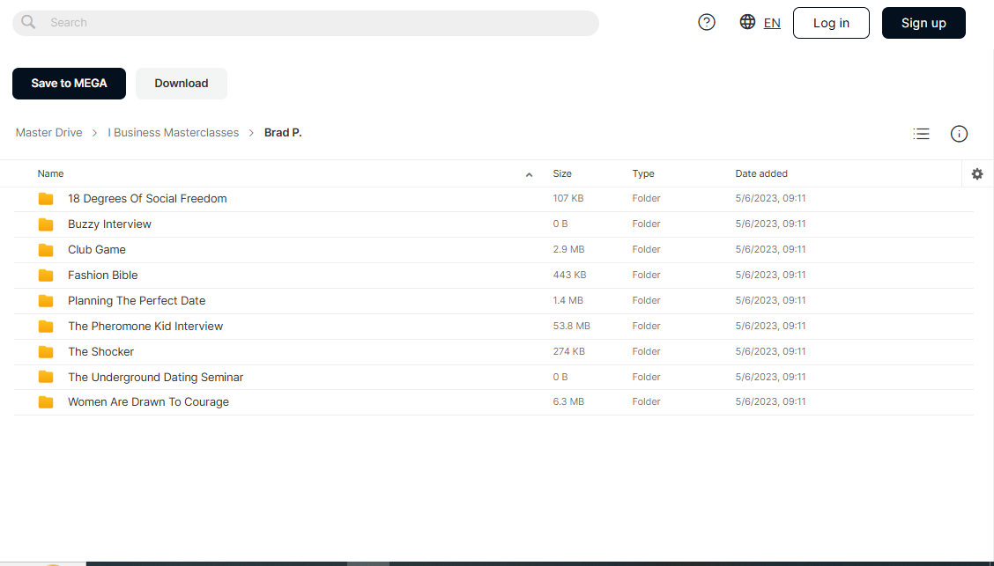The width and height of the screenshot is (994, 566).
Task: Sort by Type column header
Action: click(643, 173)
